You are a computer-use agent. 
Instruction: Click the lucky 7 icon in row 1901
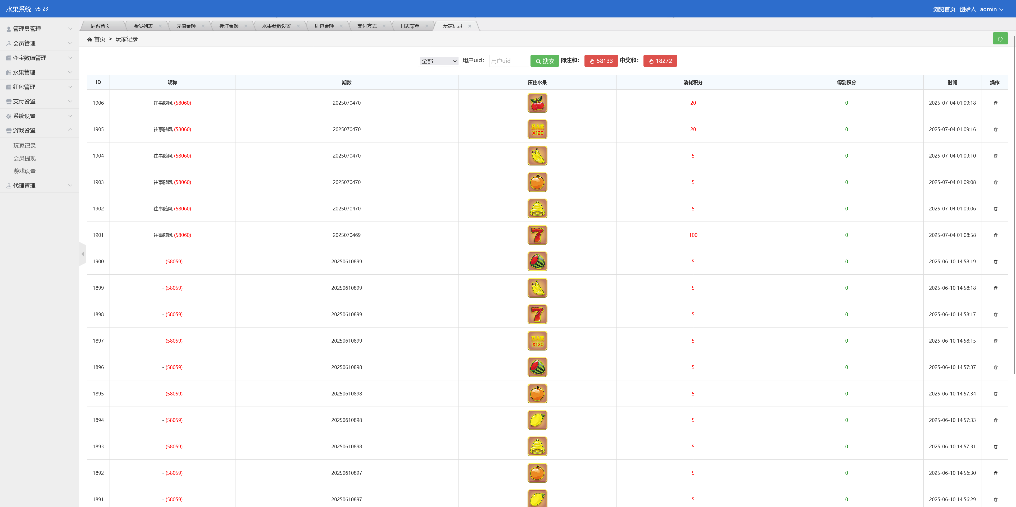(x=537, y=235)
